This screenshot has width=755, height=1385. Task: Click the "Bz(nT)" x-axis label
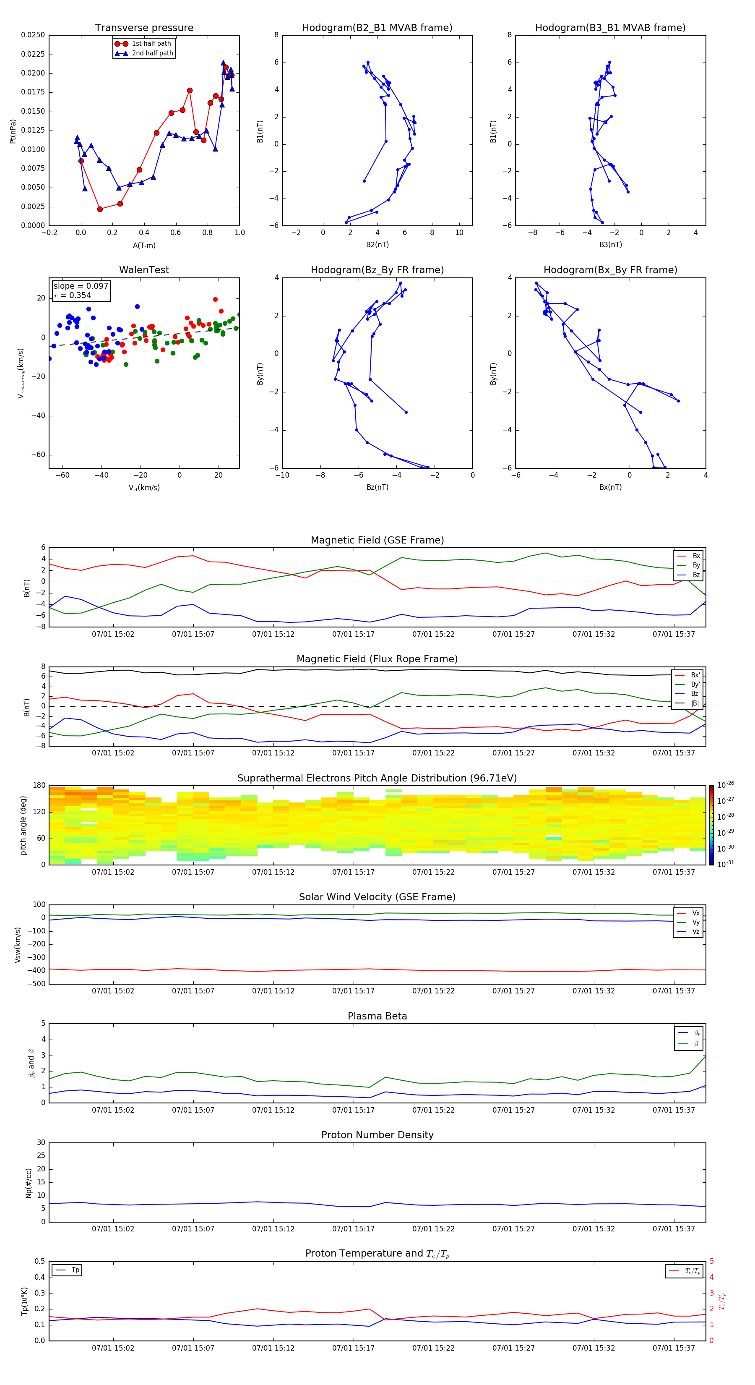[x=377, y=488]
